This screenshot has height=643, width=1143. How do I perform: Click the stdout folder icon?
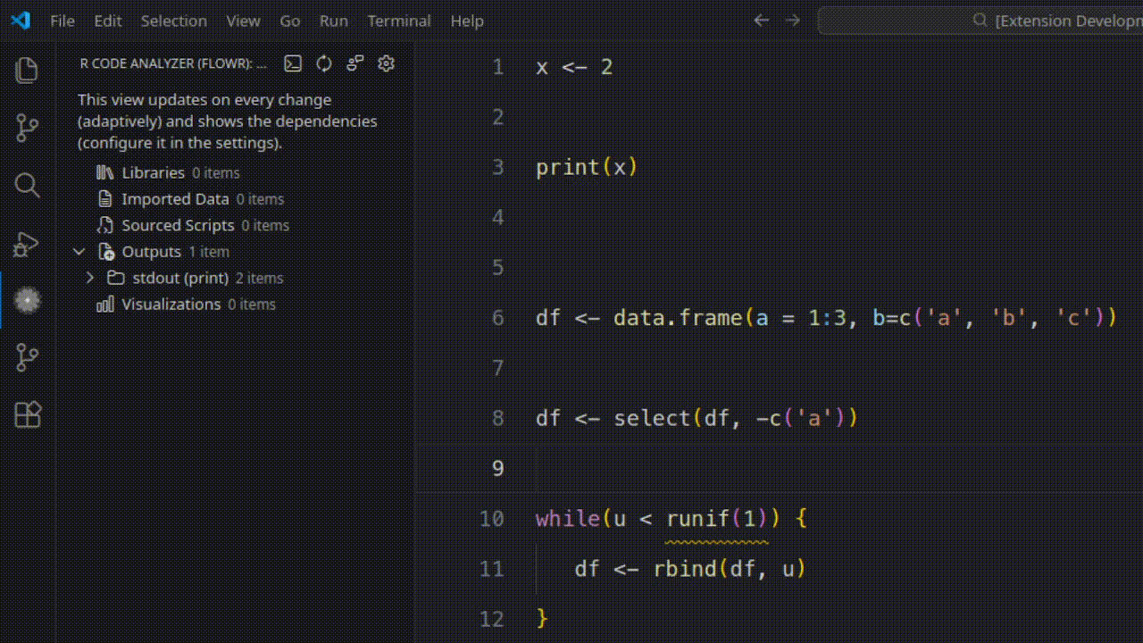pos(115,278)
